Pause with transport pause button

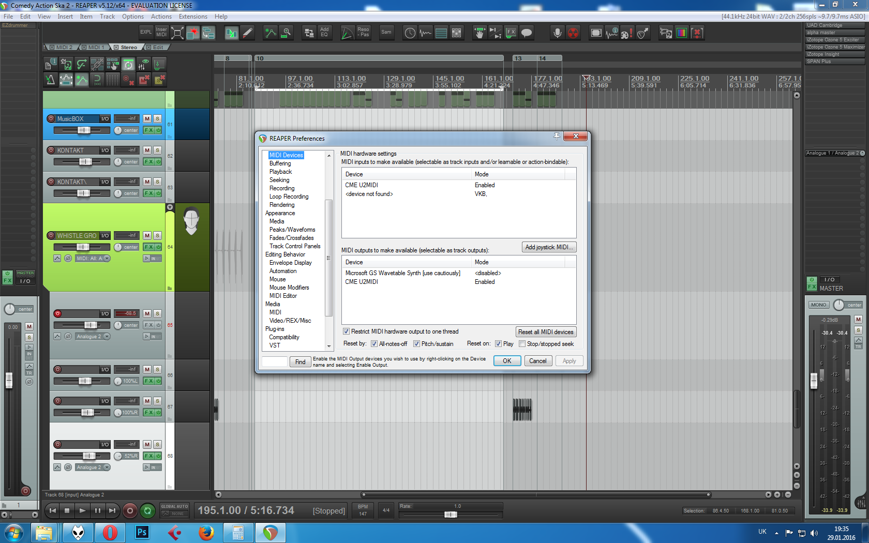point(97,511)
